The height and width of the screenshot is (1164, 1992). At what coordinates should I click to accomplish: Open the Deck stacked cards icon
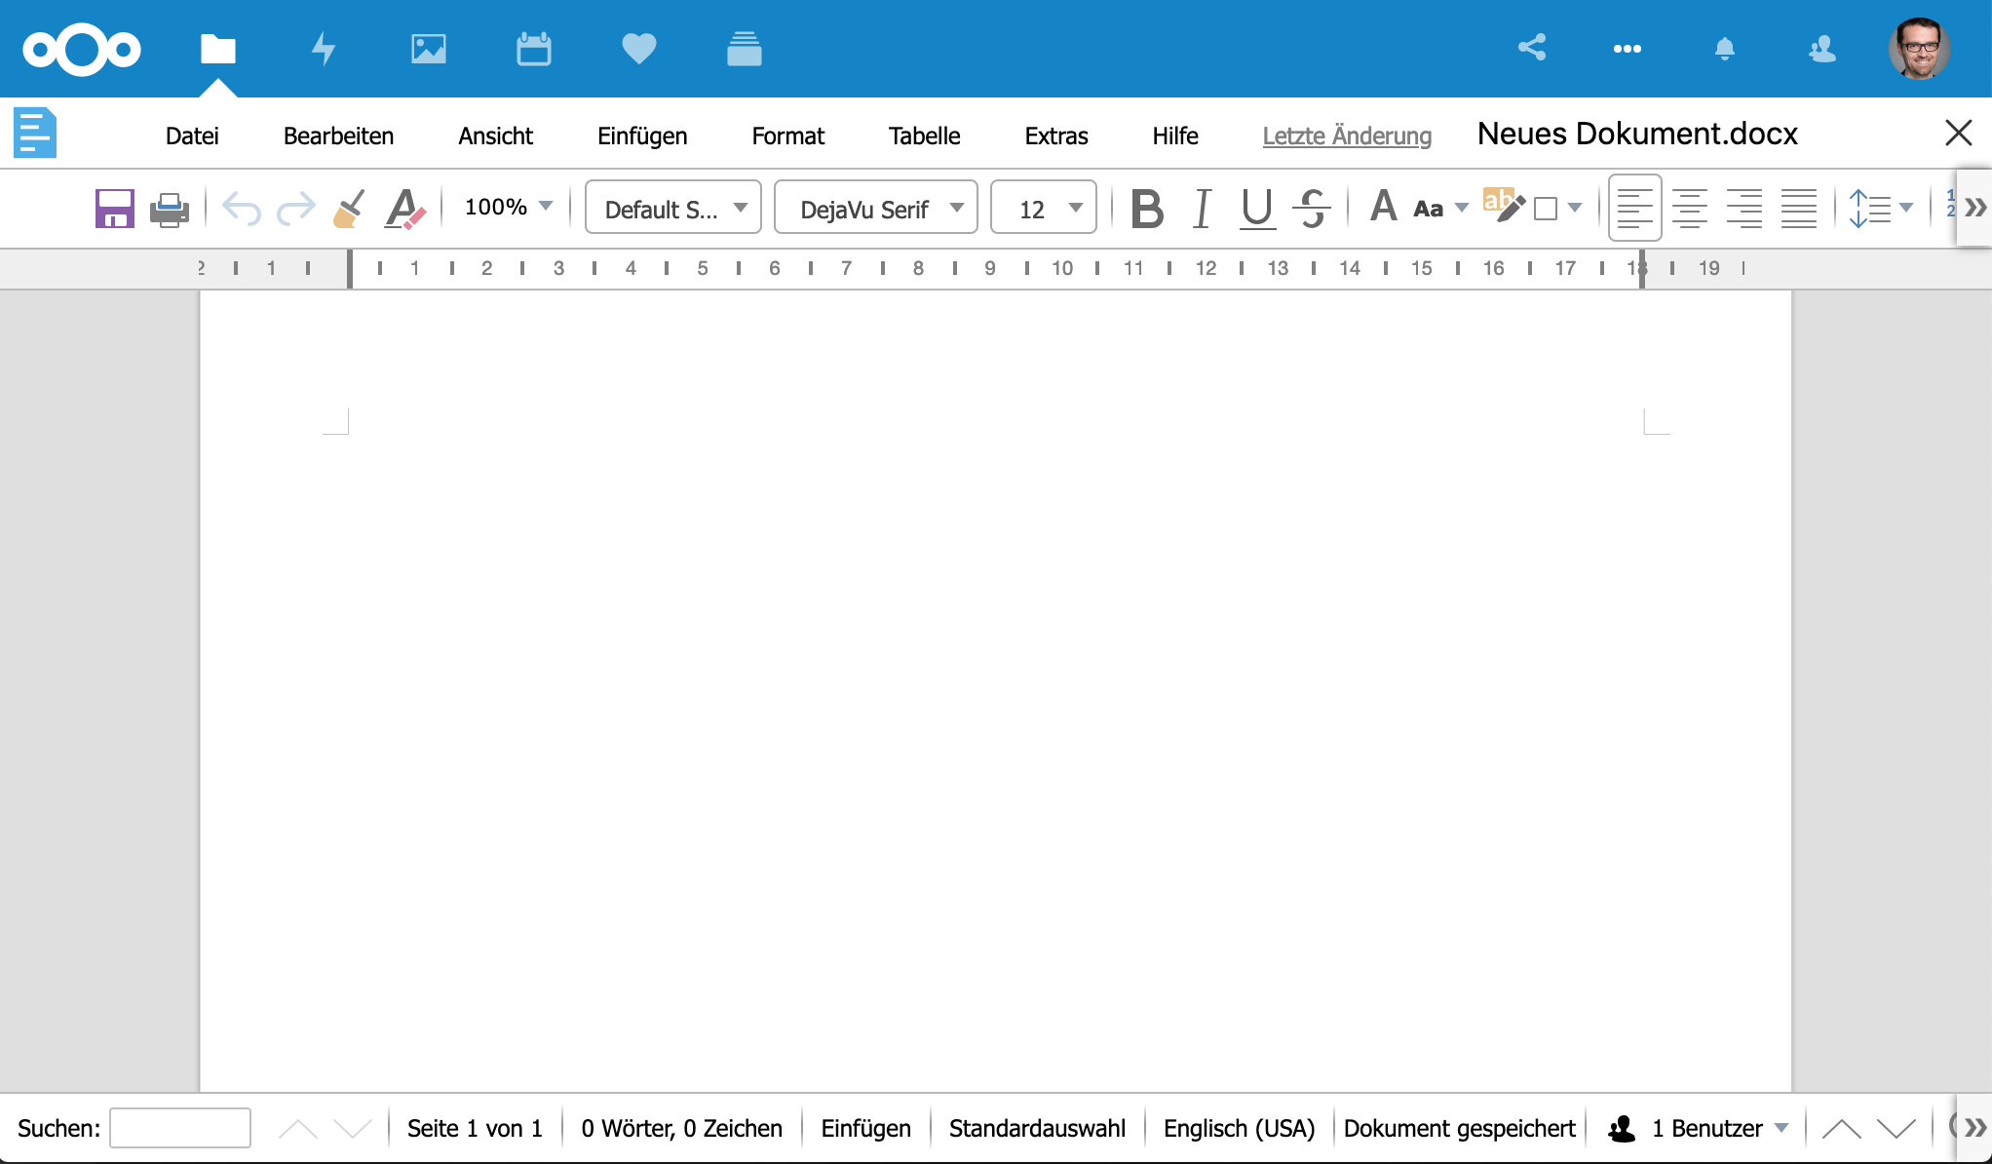coord(745,49)
